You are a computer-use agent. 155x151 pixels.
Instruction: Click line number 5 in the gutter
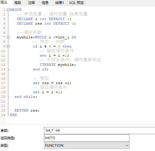click(4, 28)
